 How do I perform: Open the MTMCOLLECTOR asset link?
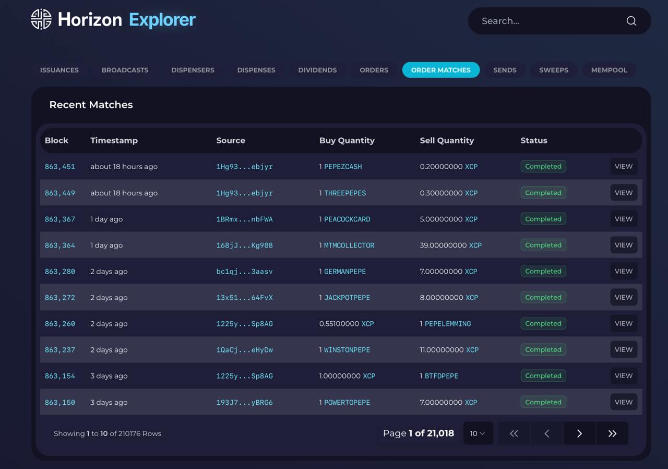pyautogui.click(x=349, y=245)
